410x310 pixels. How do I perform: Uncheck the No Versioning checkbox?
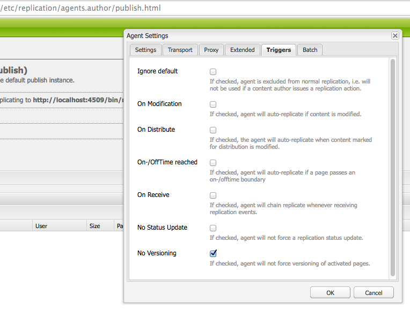(213, 254)
